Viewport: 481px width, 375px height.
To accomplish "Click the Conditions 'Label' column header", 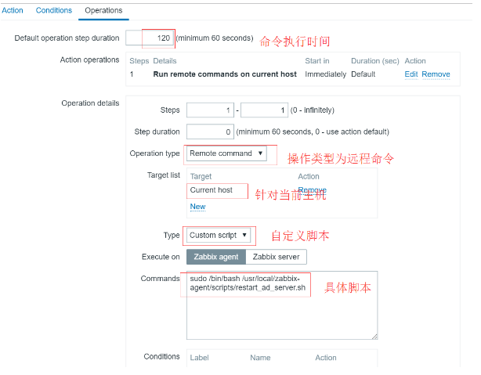I will pyautogui.click(x=199, y=358).
